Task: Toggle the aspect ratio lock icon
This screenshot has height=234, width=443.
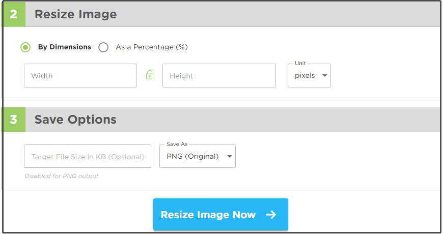Action: [150, 75]
